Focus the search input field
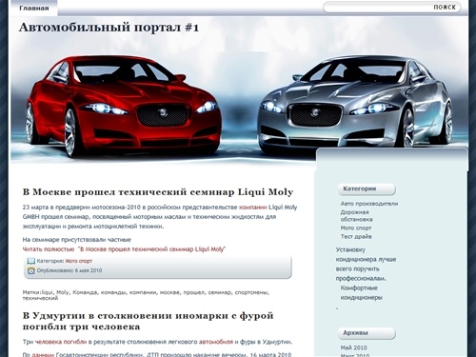The image size is (476, 357). click(378, 8)
